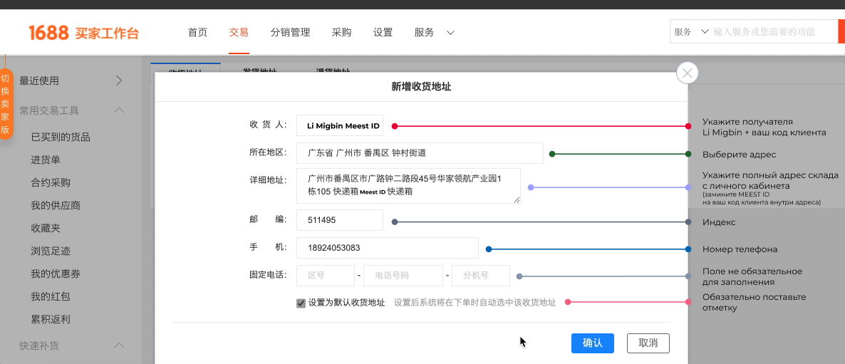Click the 确认 button

pos(592,343)
